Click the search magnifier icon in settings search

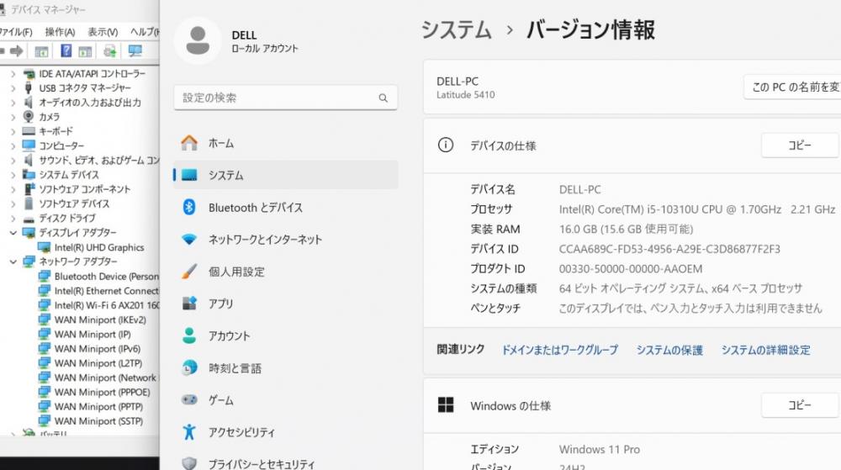383,98
